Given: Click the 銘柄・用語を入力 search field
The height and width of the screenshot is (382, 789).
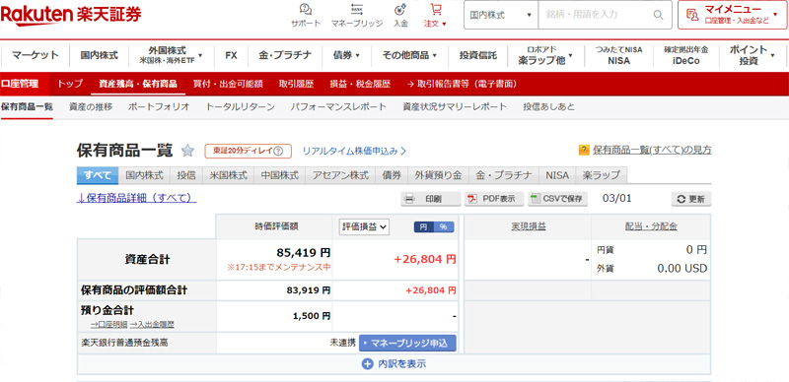Looking at the screenshot, I should tap(595, 15).
